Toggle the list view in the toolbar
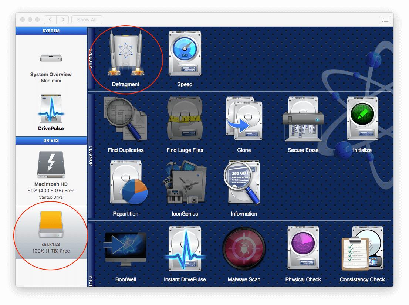Viewport: 409px width, 305px height. point(385,20)
